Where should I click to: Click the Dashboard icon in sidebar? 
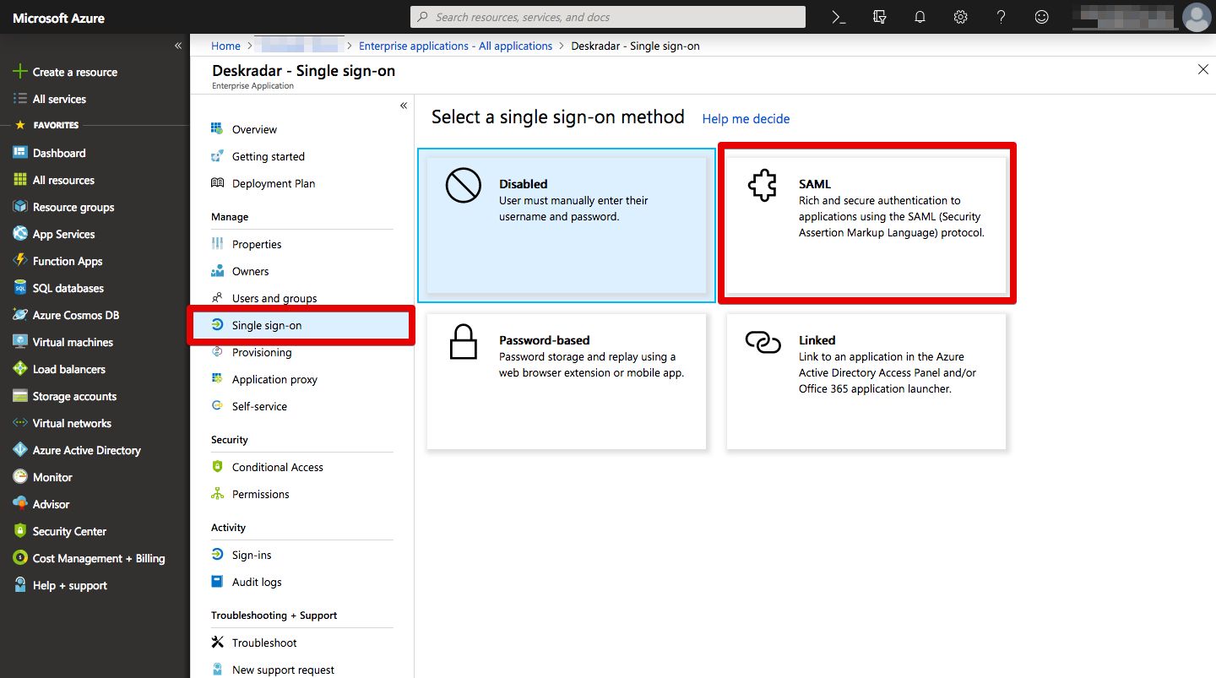[x=19, y=153]
